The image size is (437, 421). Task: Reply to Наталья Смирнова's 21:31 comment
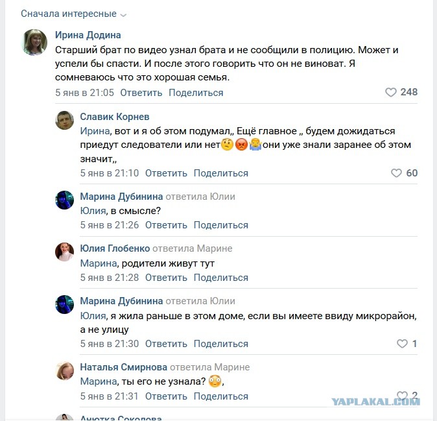(166, 396)
